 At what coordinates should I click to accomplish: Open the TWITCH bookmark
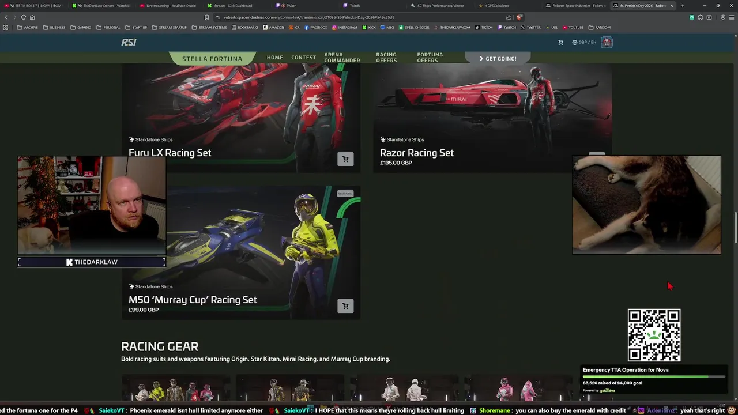507,27
